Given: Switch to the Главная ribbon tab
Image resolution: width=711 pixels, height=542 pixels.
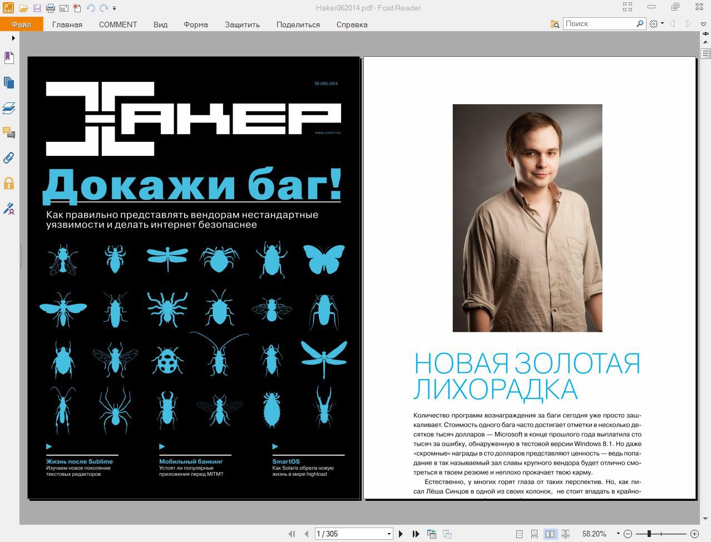Looking at the screenshot, I should (x=67, y=24).
